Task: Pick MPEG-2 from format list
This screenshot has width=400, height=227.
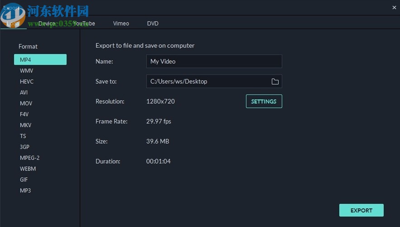Action: pos(29,158)
